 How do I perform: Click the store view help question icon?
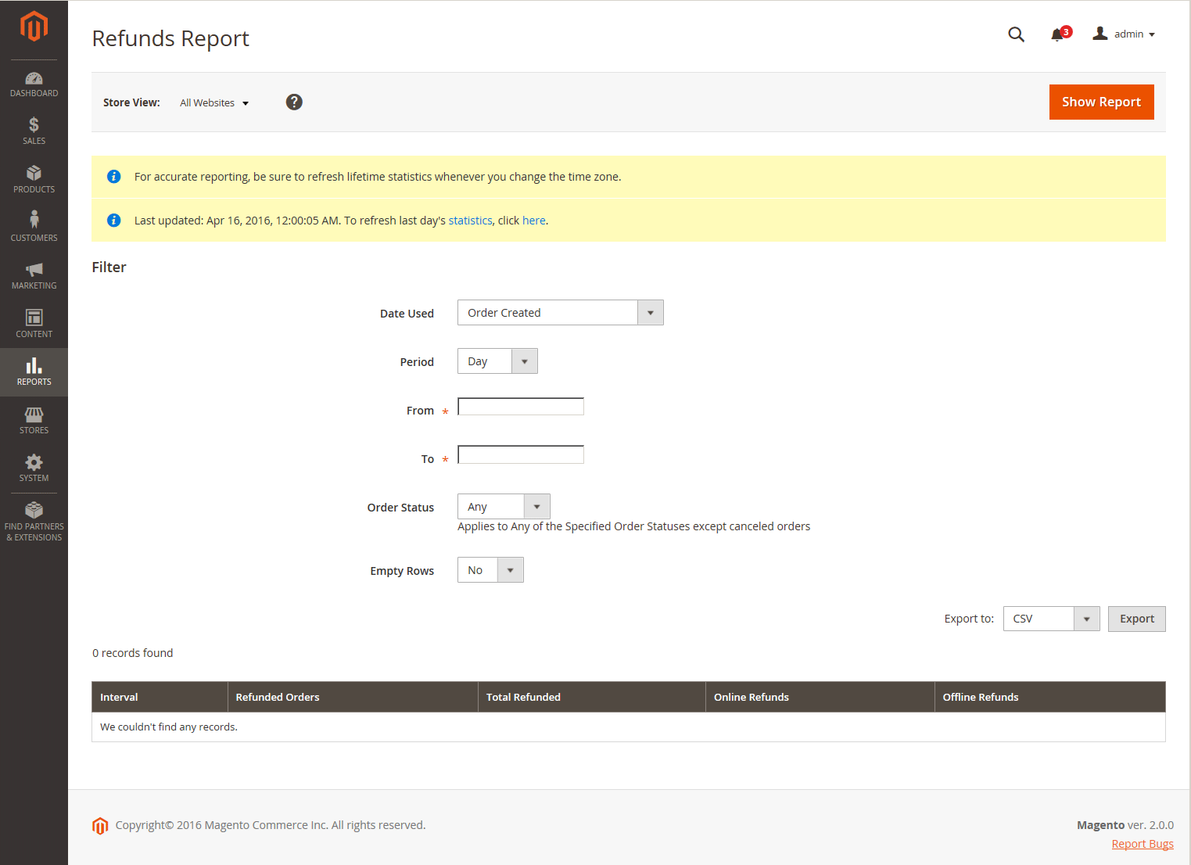click(x=294, y=102)
